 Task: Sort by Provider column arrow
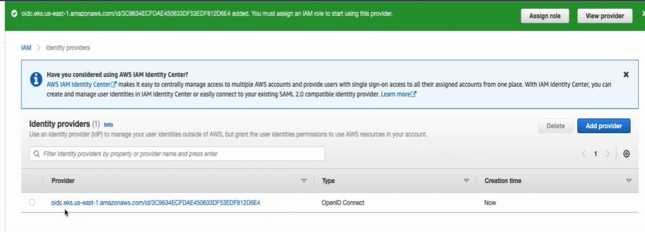[303, 181]
